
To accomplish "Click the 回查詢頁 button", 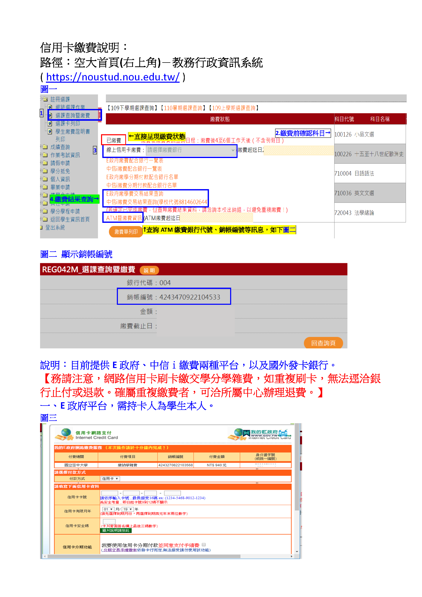I will (x=323, y=343).
